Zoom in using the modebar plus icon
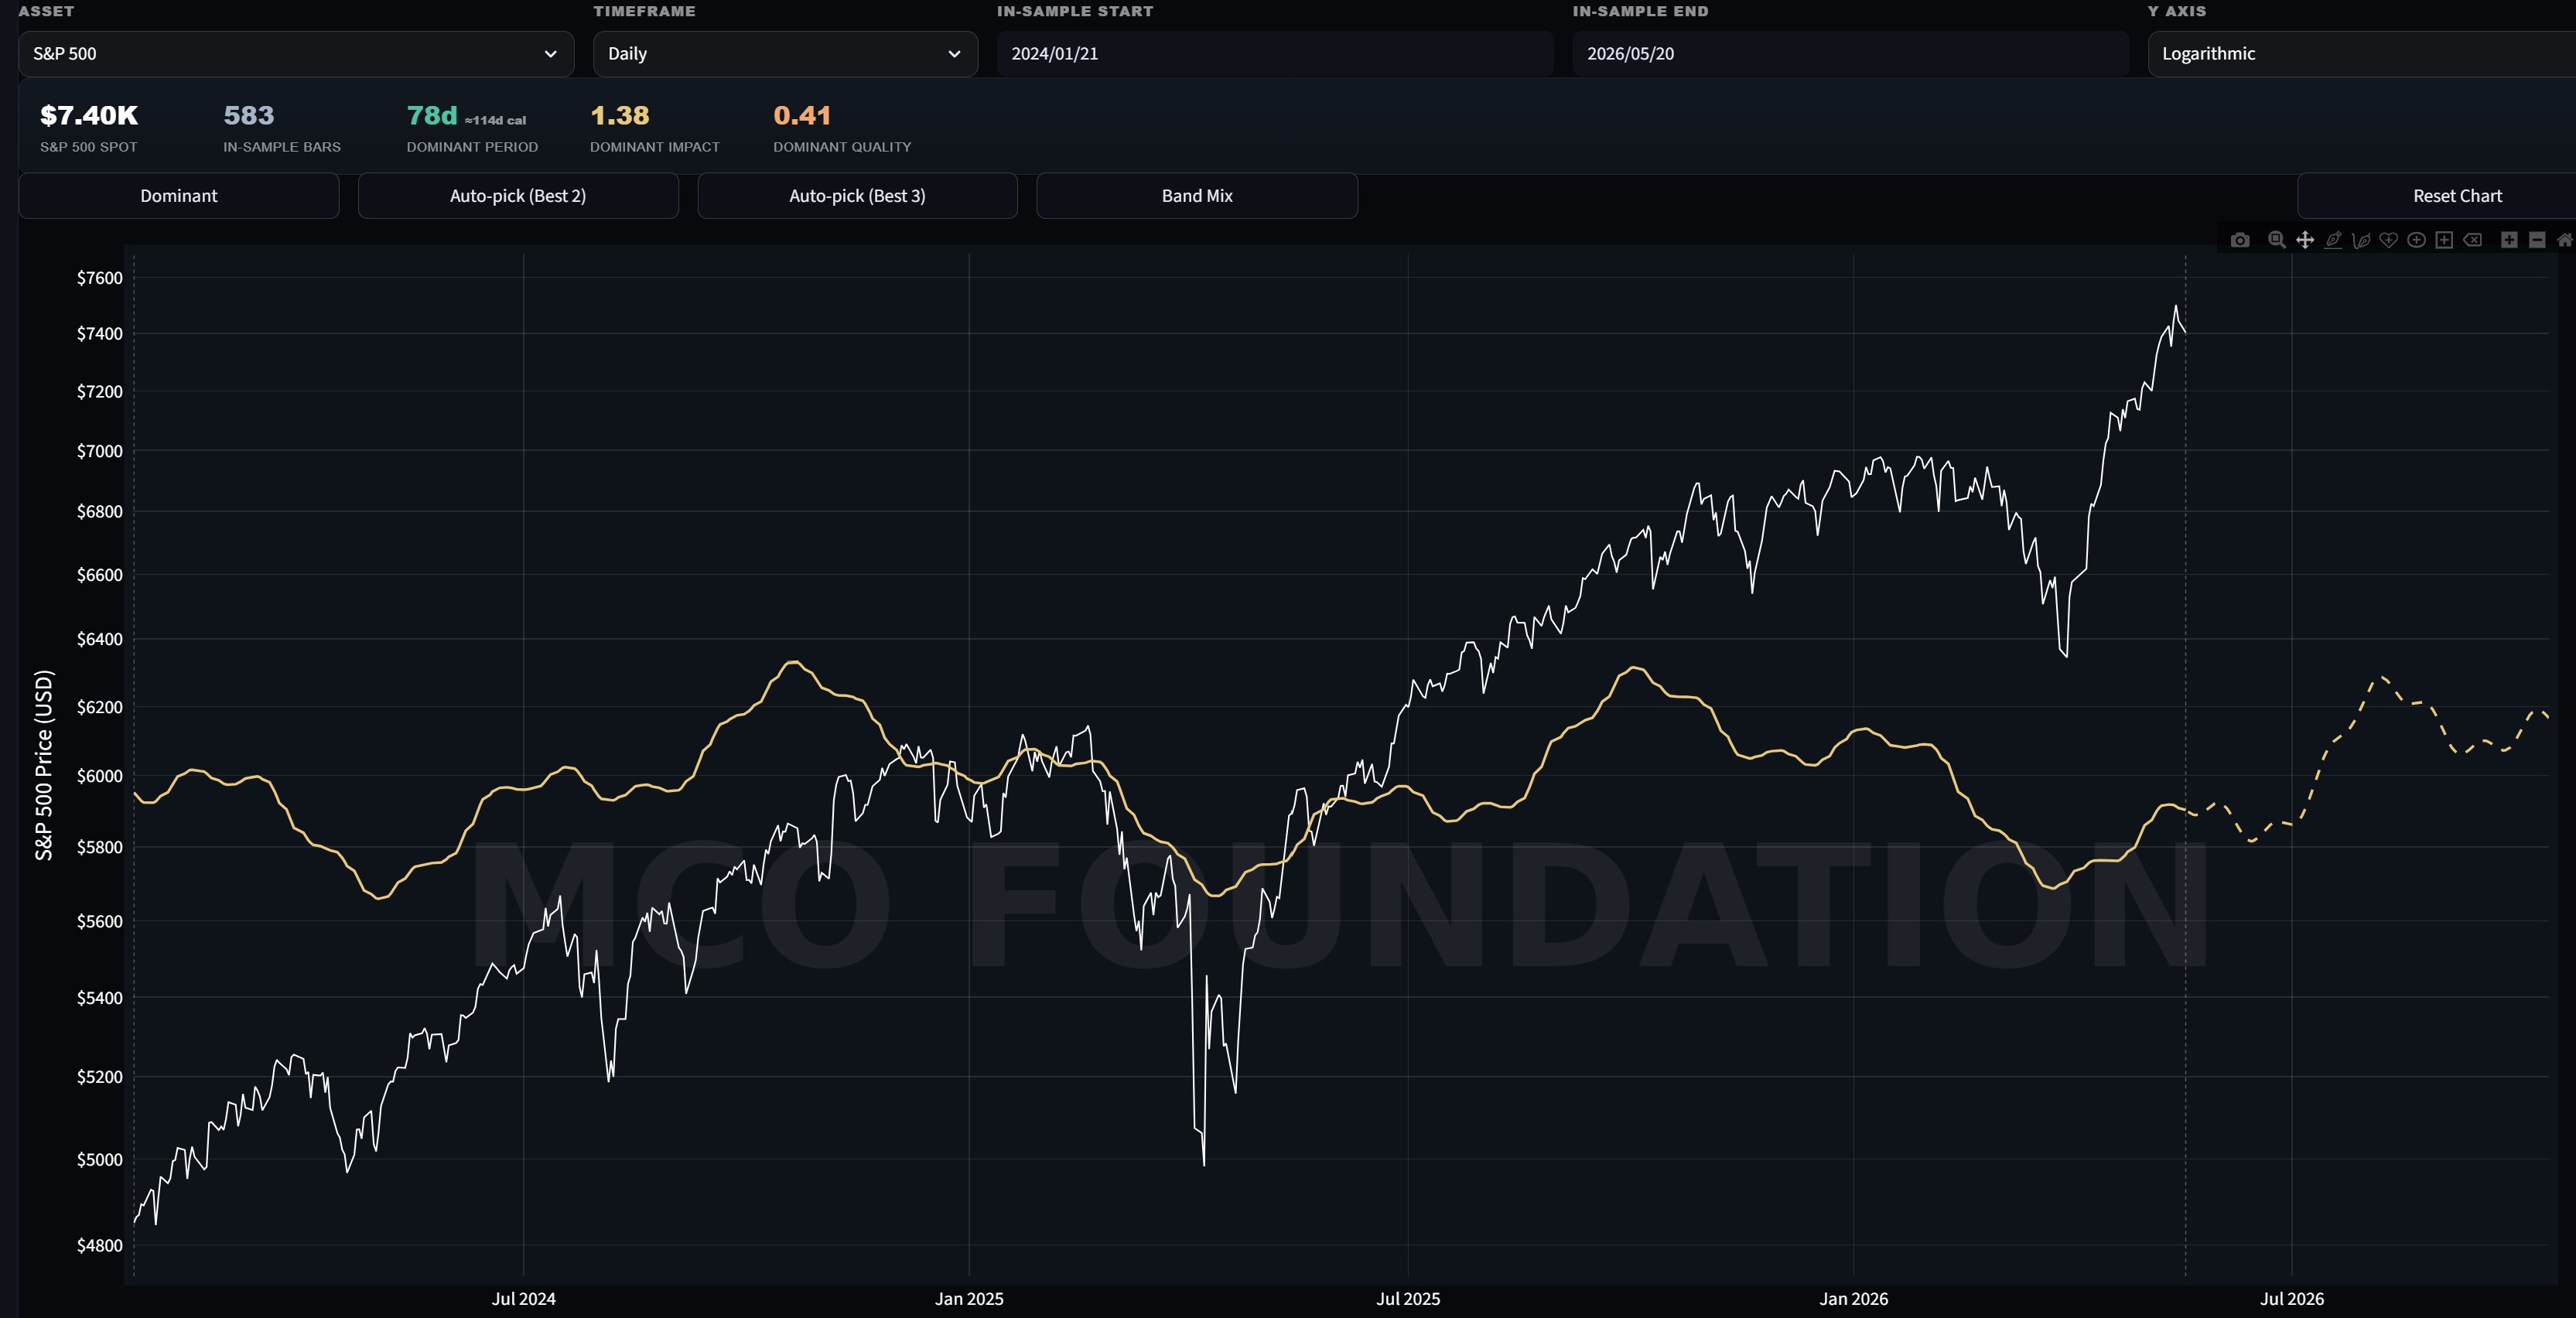 click(x=2509, y=240)
